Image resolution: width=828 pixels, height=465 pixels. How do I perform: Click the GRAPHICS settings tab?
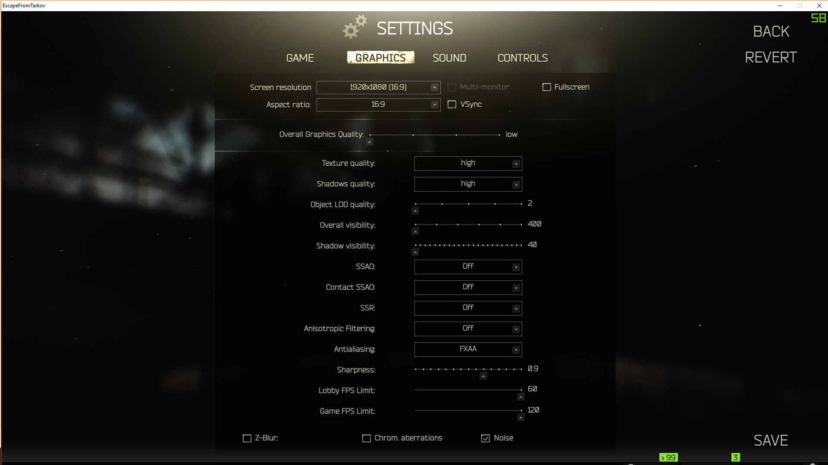(380, 58)
